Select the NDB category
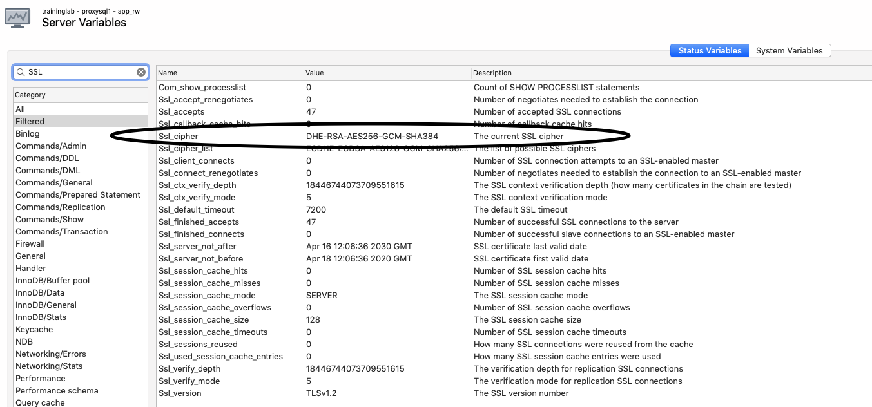The height and width of the screenshot is (407, 872). tap(24, 341)
